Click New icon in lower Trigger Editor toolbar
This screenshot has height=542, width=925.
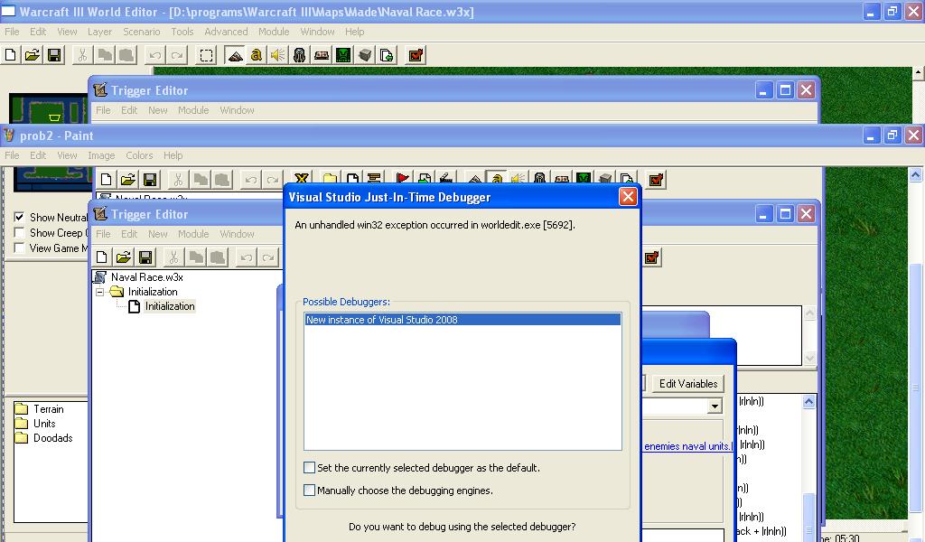point(101,257)
